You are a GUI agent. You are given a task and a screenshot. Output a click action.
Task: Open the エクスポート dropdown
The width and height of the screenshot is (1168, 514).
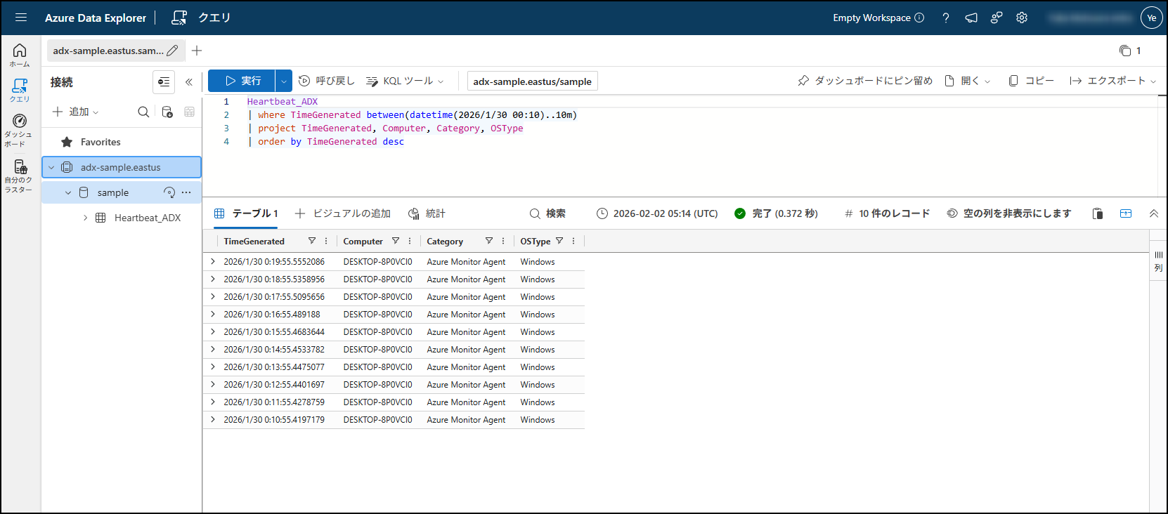tap(1112, 81)
